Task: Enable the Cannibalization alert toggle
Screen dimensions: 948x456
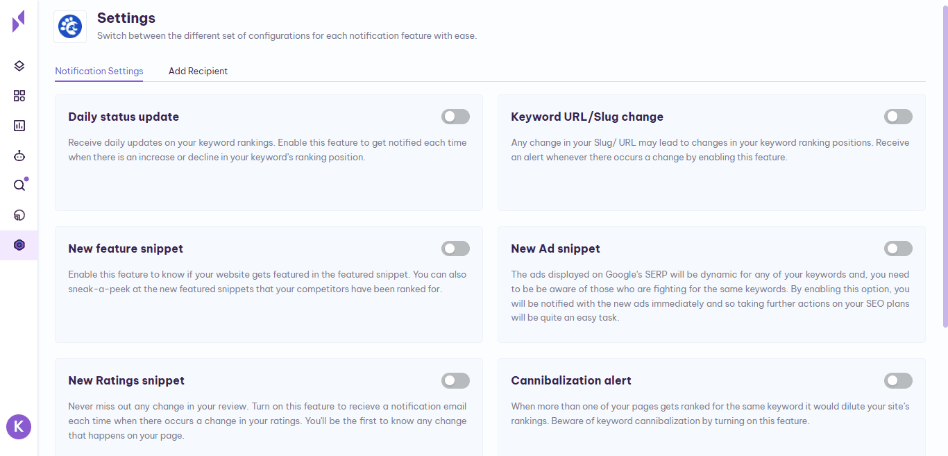Action: (898, 380)
